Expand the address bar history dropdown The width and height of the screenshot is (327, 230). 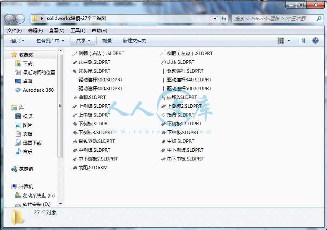(x=215, y=18)
